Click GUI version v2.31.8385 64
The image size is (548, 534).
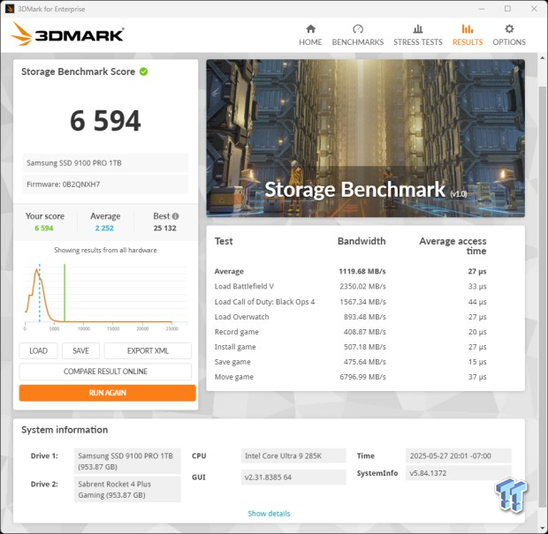[x=293, y=478]
